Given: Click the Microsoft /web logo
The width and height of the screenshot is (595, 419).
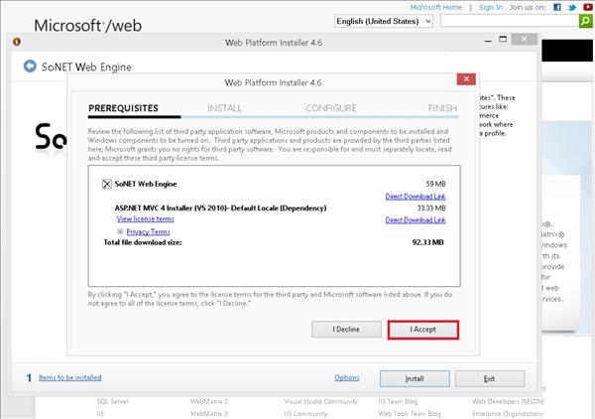Looking at the screenshot, I should (x=87, y=26).
